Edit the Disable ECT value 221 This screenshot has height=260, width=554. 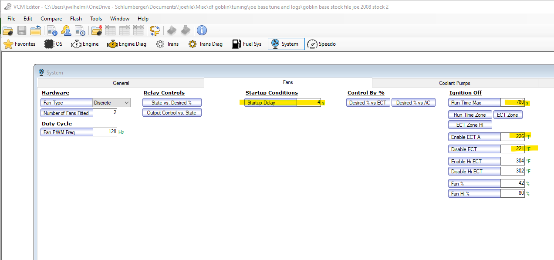[513, 149]
